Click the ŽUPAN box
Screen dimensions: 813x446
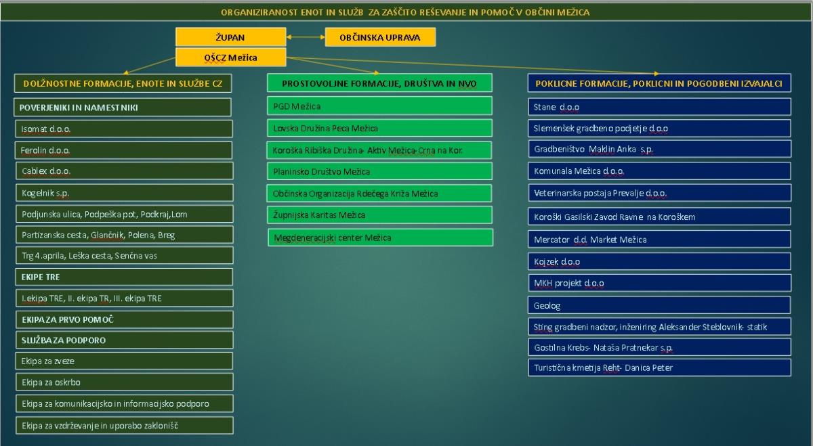coord(230,37)
